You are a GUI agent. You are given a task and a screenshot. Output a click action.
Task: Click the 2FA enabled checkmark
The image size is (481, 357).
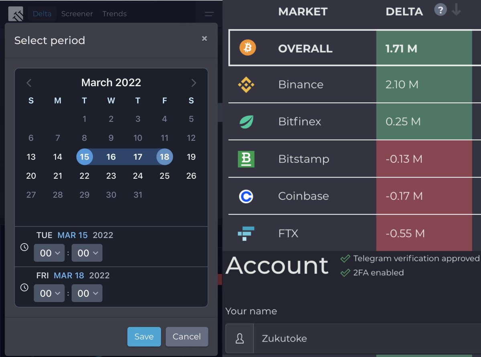coord(345,272)
